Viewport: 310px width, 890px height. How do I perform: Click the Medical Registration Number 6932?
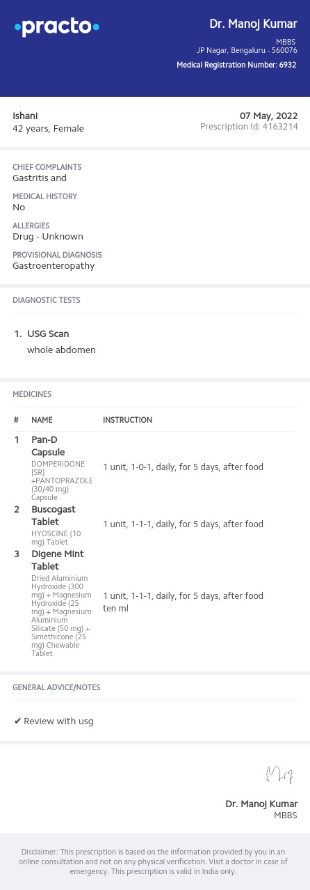[x=237, y=65]
